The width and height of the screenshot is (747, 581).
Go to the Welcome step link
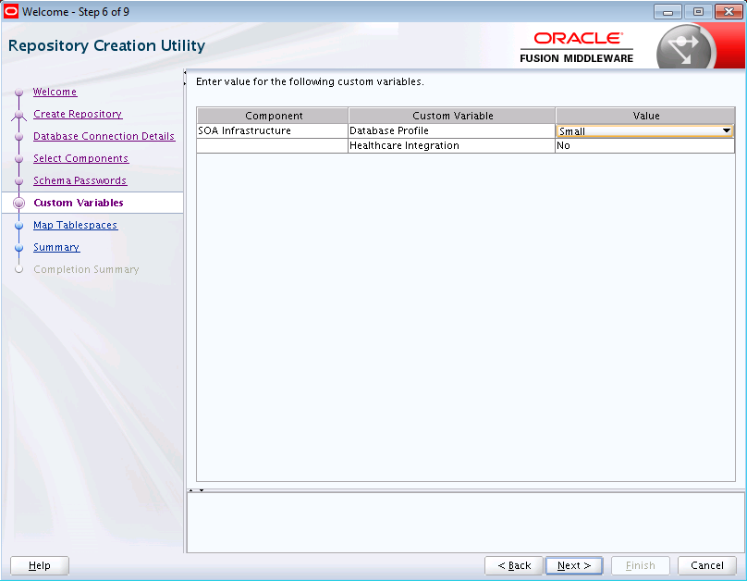(x=55, y=92)
